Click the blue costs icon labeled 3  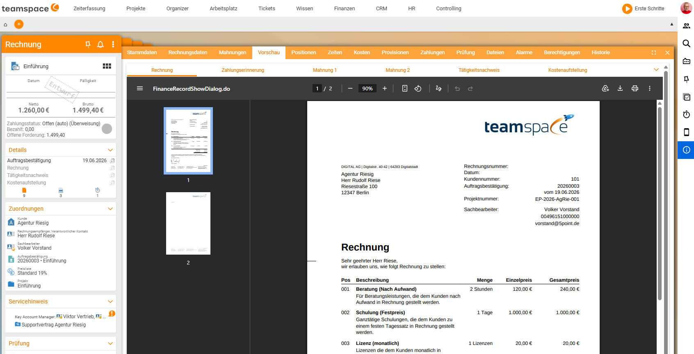[x=61, y=190]
